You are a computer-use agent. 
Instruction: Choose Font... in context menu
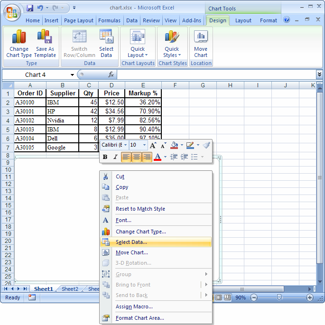pos(156,220)
